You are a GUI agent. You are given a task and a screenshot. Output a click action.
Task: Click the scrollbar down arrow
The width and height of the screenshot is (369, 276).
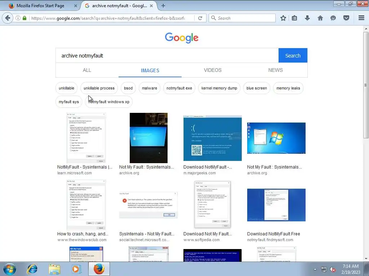click(366, 259)
